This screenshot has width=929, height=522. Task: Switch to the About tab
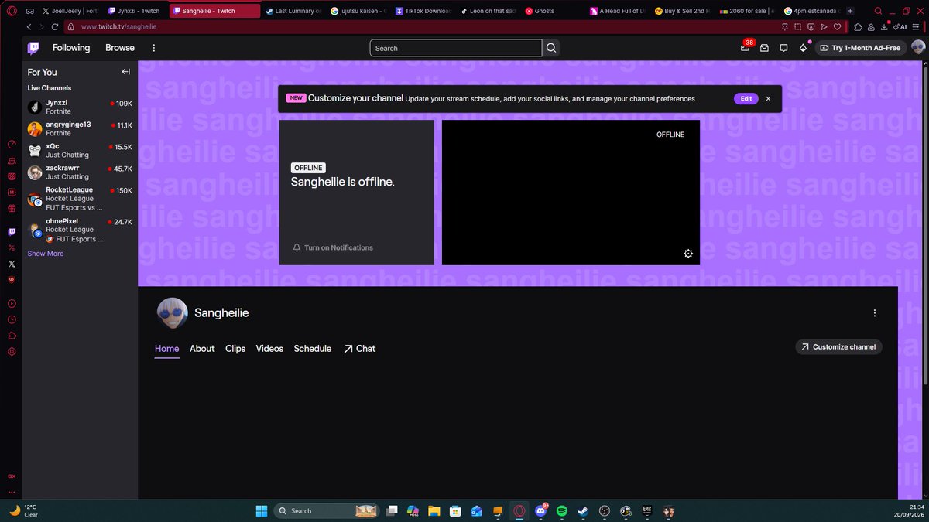[202, 349]
